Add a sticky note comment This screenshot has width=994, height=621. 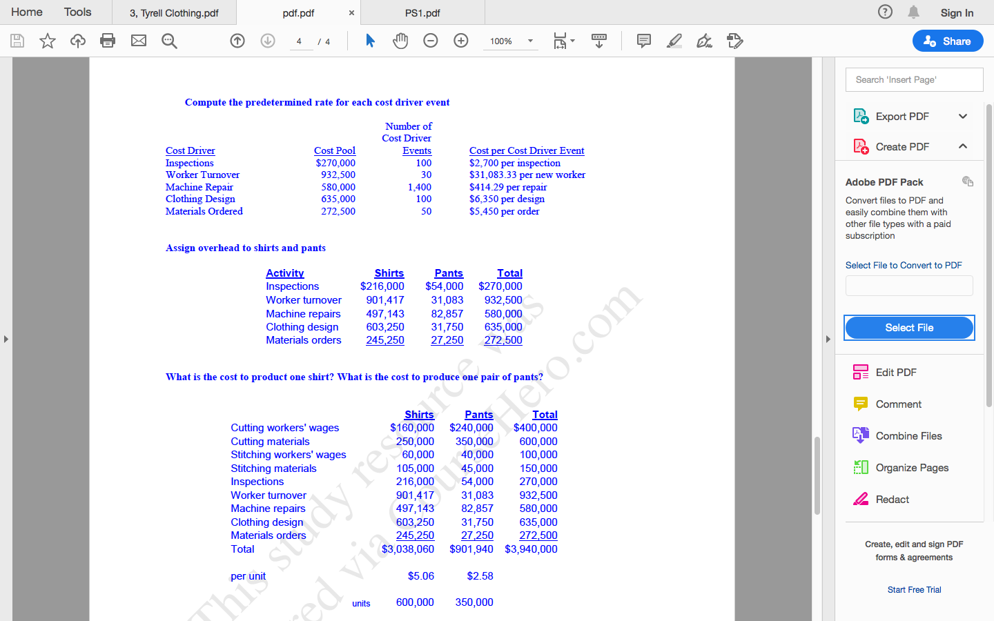pos(644,41)
